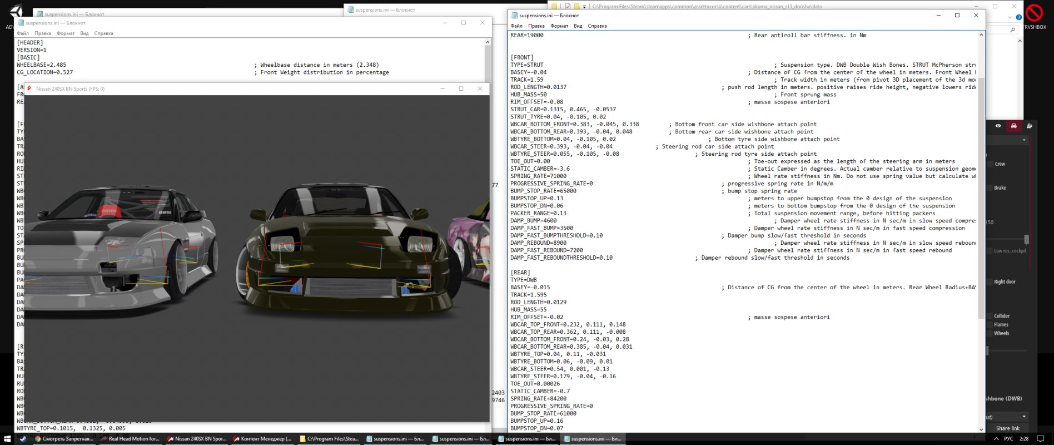Viewport: 1054px width, 445px height.
Task: Click the Explorer help question mark icon
Action: click(x=1018, y=17)
